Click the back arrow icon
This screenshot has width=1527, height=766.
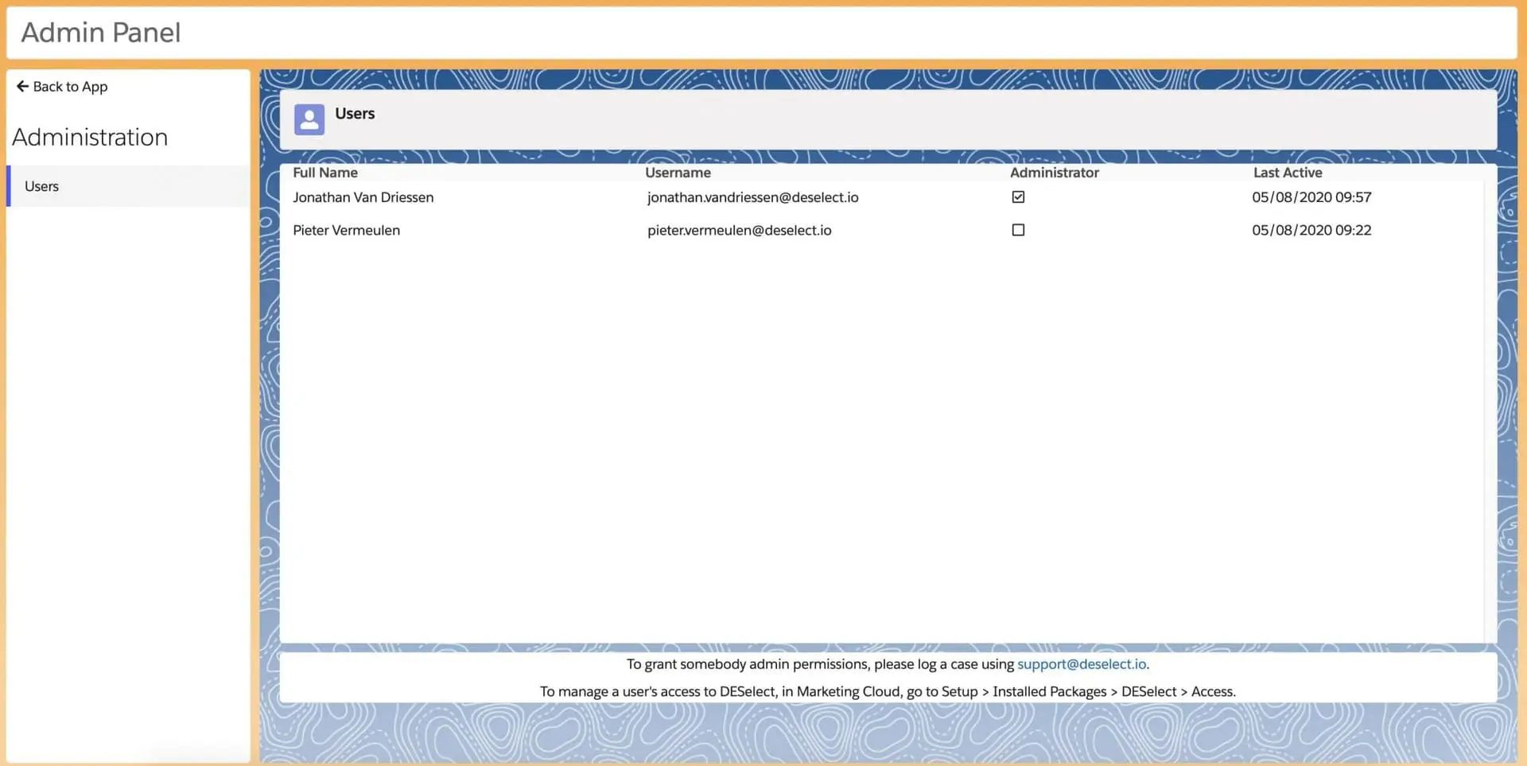[22, 86]
